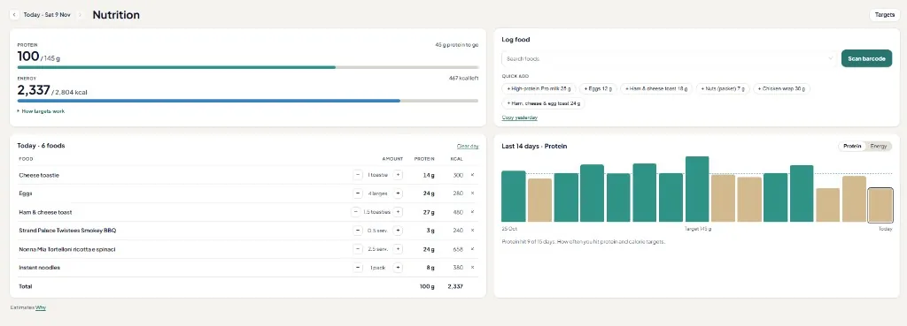Remove Eggs row with x icon

pos(473,193)
